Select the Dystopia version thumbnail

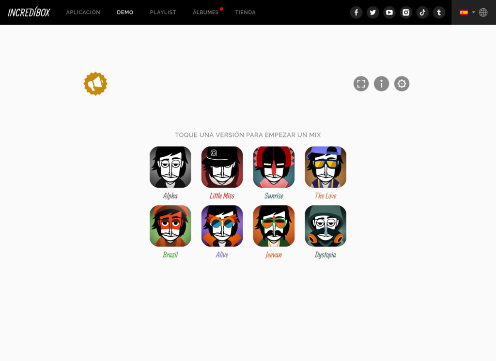pyautogui.click(x=325, y=226)
